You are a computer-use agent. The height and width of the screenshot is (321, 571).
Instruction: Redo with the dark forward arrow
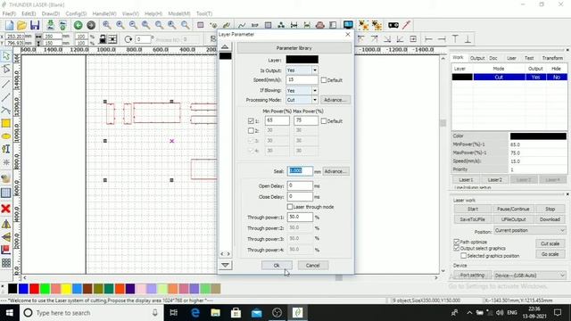point(91,25)
